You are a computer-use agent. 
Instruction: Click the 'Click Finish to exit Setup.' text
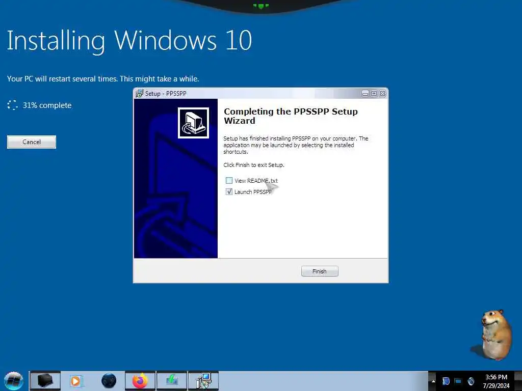[x=254, y=165]
